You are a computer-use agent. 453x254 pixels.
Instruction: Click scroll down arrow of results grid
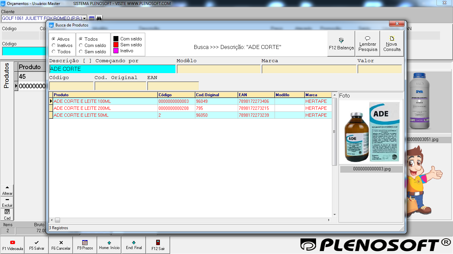[335, 215]
